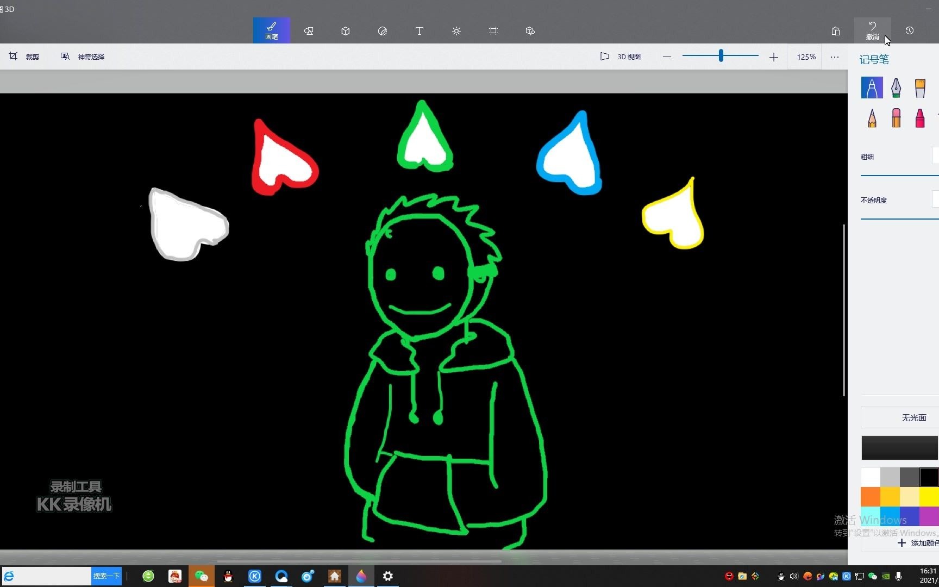Pick the white color swatch
939x587 pixels.
click(x=871, y=477)
